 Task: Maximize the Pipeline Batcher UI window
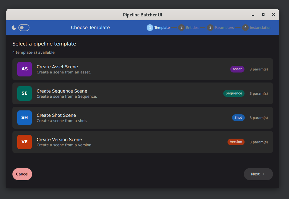263,15
